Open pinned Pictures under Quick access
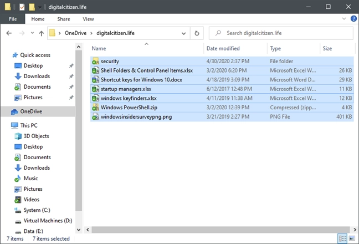Screen dimensions: 359x244 (x=33, y=98)
